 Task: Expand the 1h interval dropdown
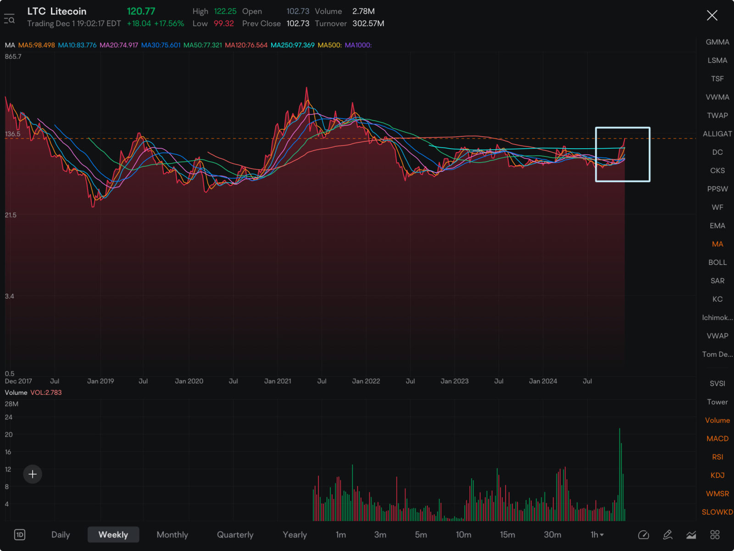click(x=597, y=534)
